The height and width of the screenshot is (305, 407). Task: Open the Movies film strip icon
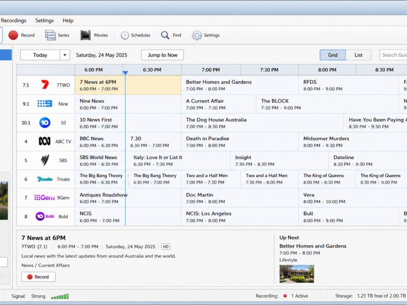point(85,35)
